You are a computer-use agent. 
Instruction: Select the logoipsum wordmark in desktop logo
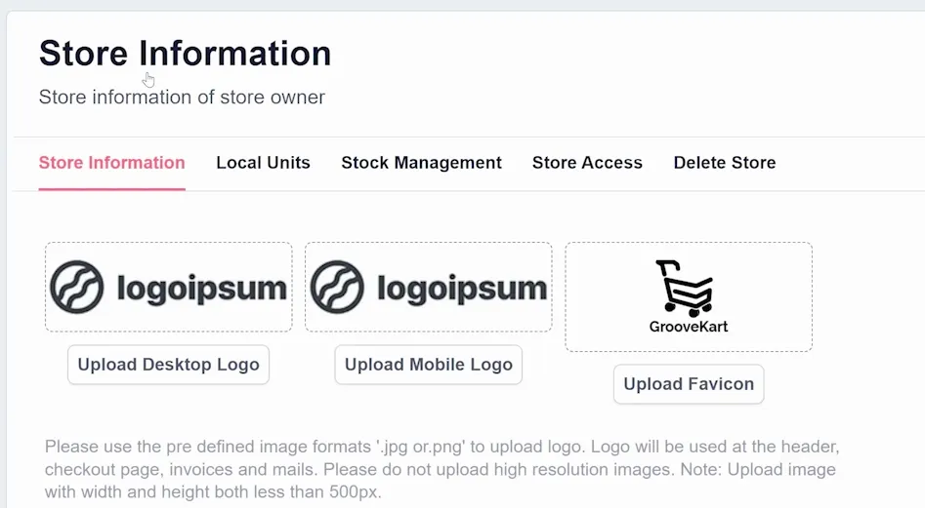[201, 289]
